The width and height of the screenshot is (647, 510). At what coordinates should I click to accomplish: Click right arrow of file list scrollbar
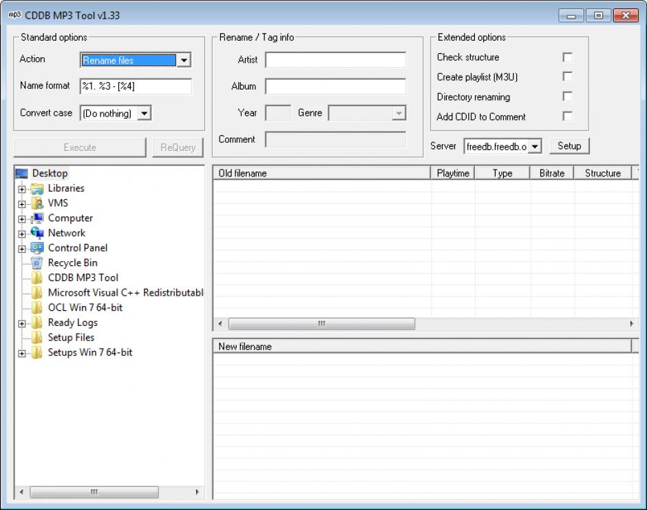tap(632, 324)
